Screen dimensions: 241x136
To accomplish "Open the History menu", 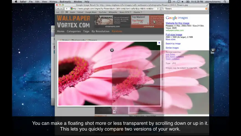I will [53, 2].
